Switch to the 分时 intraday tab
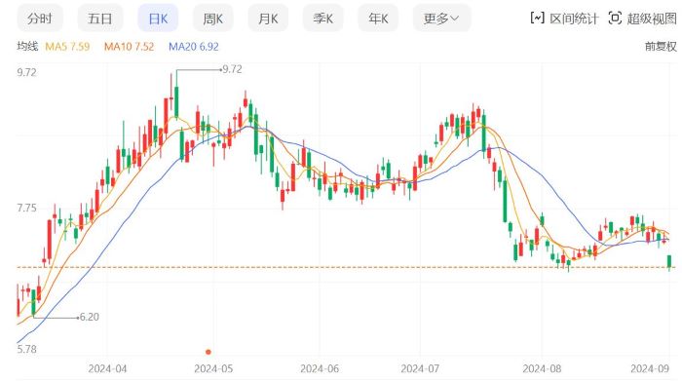The image size is (682, 382). coord(40,19)
